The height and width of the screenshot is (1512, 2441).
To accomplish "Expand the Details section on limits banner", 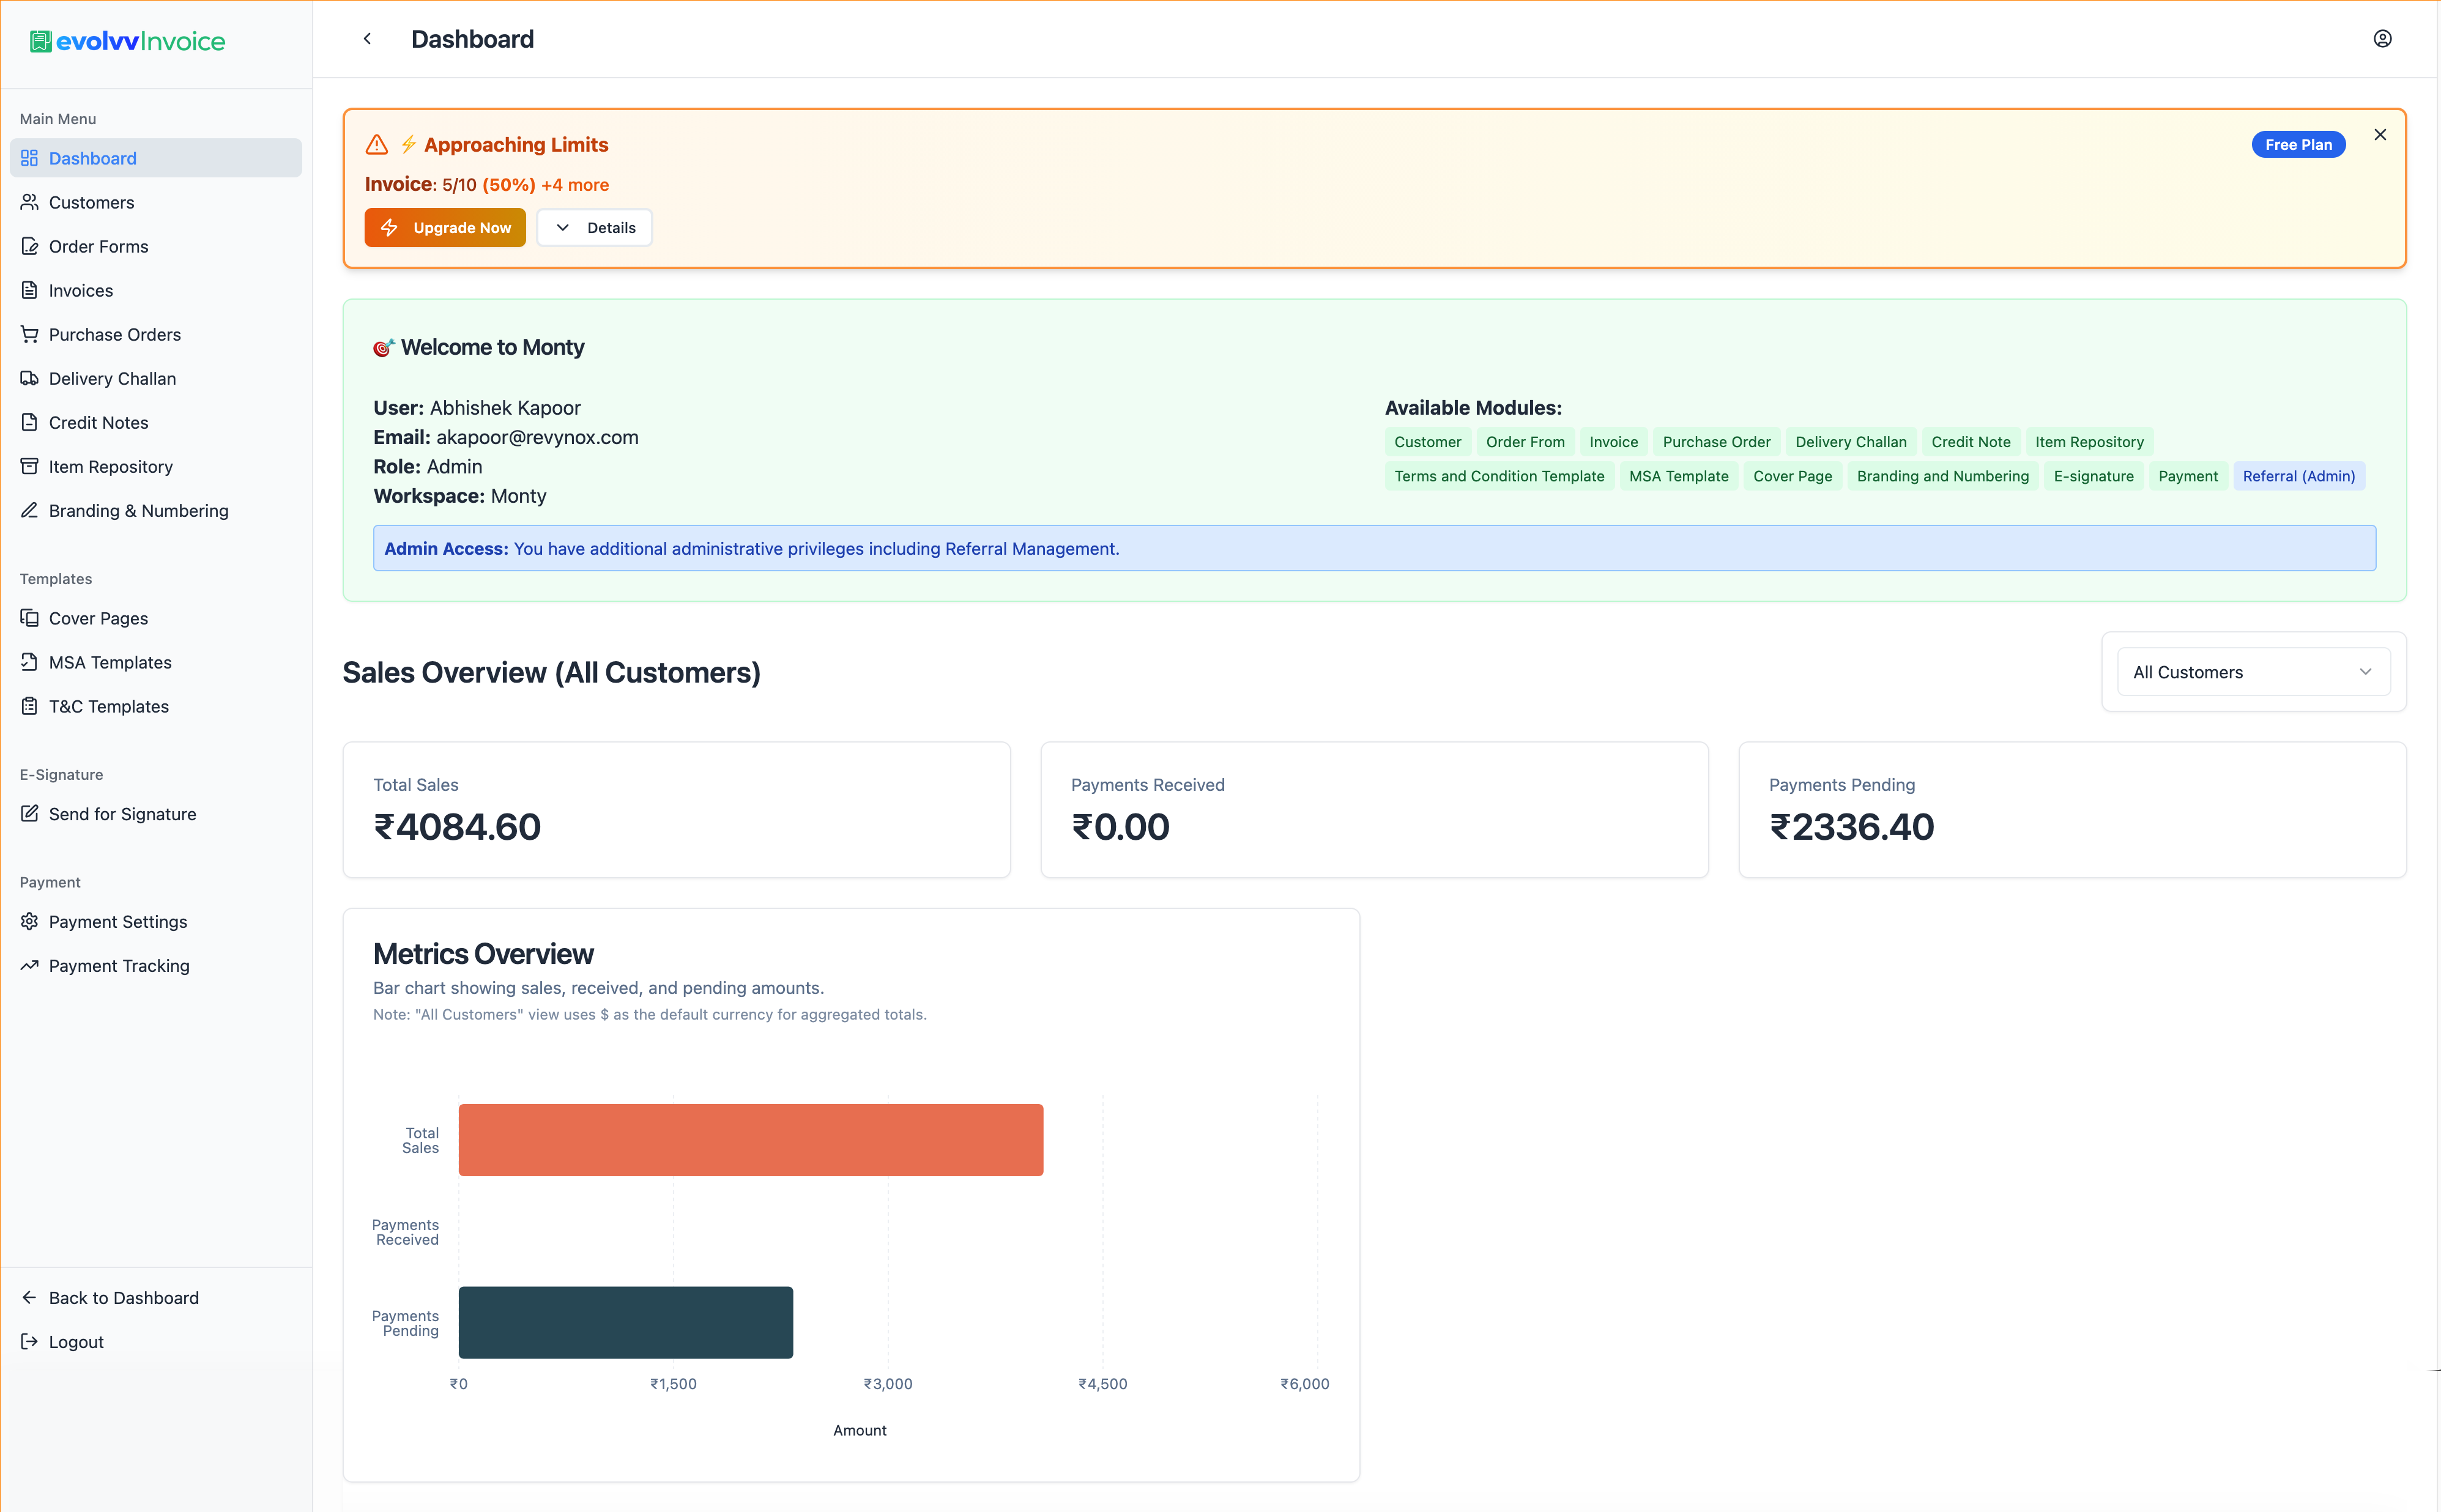I will click(594, 227).
